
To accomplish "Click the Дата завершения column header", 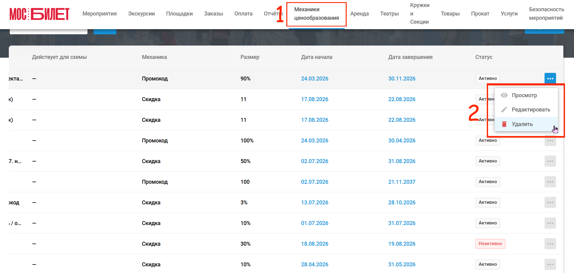I will [x=410, y=57].
